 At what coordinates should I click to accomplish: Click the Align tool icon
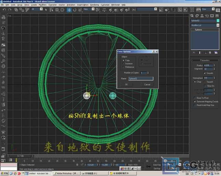(x=167, y=10)
